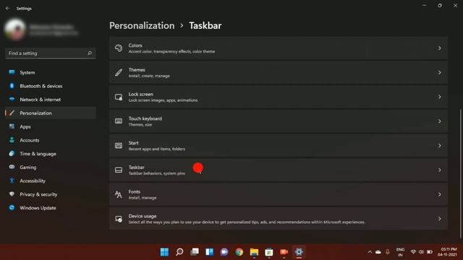This screenshot has height=260, width=463.
Task: Expand the Lock screen row chevron
Action: click(x=439, y=97)
